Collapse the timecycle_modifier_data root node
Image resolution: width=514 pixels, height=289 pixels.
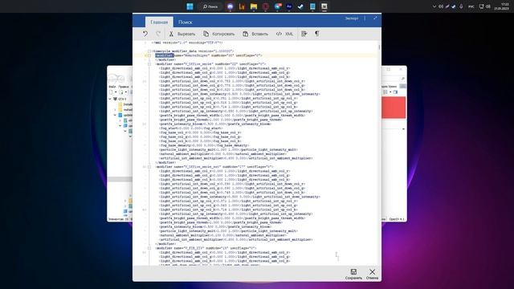click(149, 51)
